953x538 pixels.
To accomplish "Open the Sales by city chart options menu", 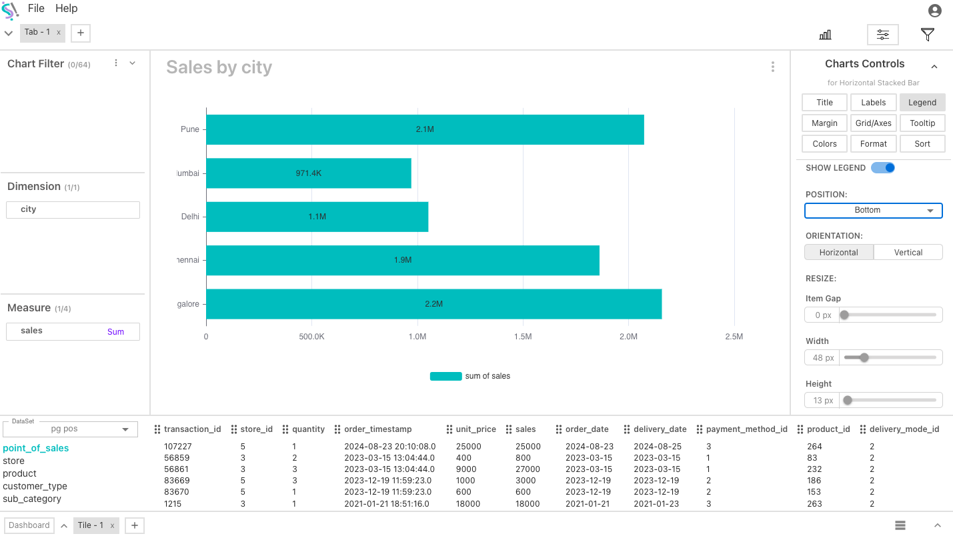I will pos(773,67).
